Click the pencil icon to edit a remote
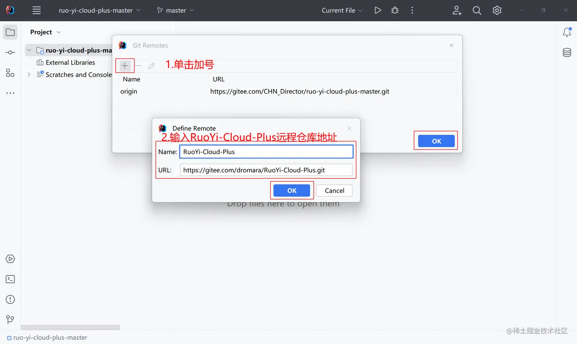Viewport: 577px width, 344px height. 152,66
